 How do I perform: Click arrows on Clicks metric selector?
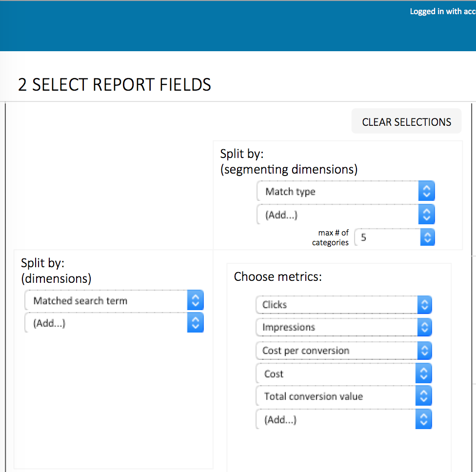424,305
